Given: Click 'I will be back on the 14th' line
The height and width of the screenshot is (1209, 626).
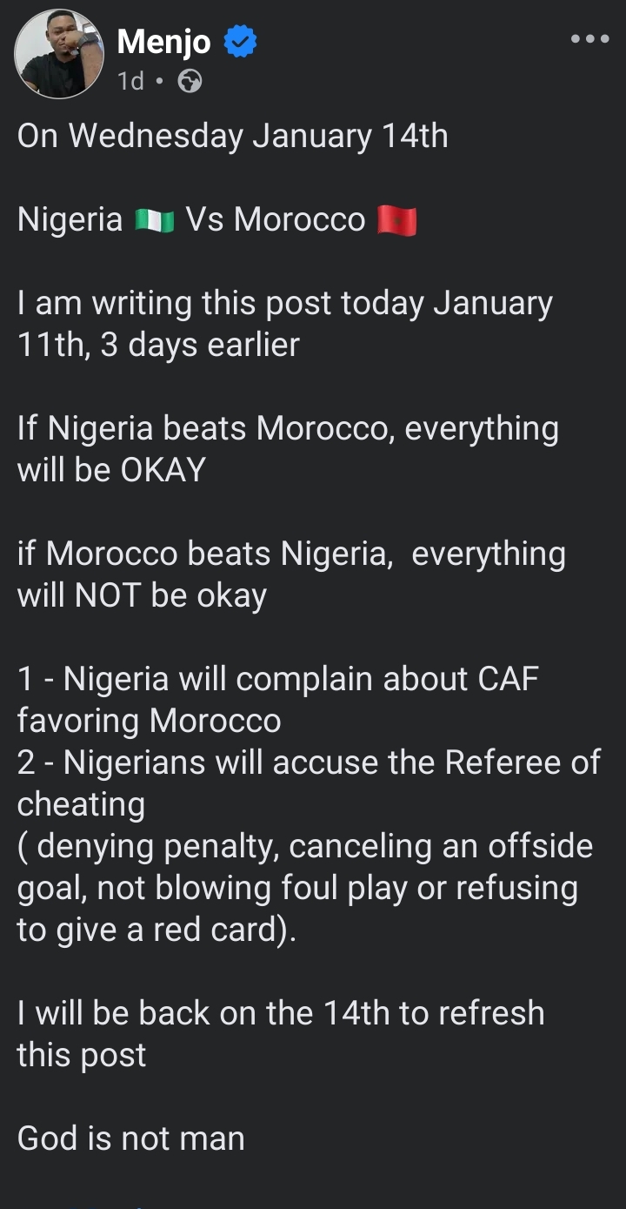Looking at the screenshot, I should [281, 1014].
